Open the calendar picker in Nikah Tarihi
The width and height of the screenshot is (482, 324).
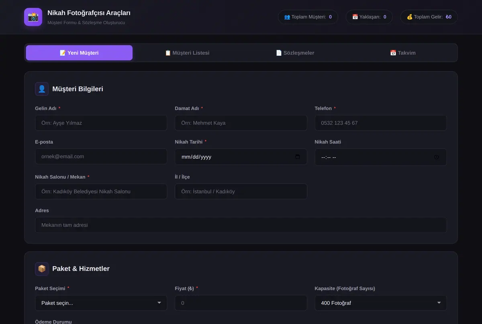pos(297,157)
